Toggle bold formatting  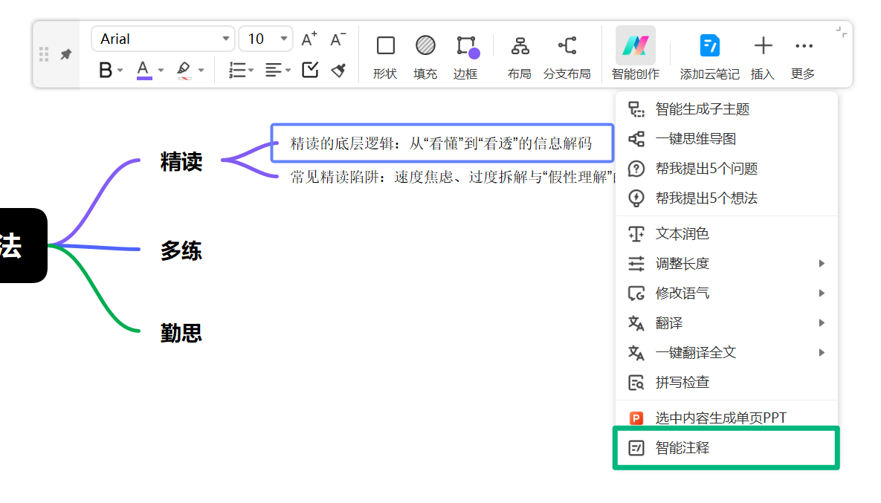105,70
